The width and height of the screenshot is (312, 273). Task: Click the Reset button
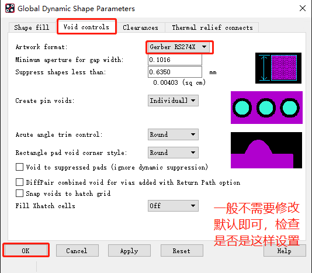pos(182,251)
